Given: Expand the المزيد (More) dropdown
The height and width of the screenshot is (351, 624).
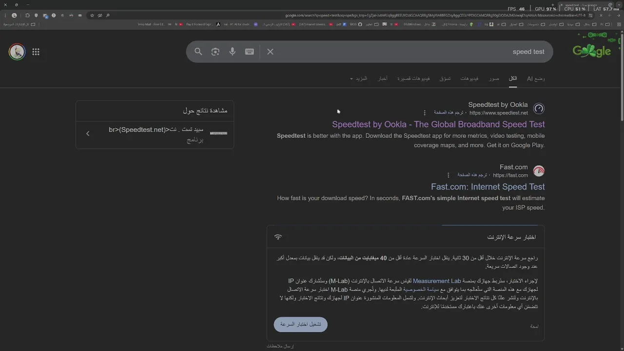Looking at the screenshot, I should [358, 78].
